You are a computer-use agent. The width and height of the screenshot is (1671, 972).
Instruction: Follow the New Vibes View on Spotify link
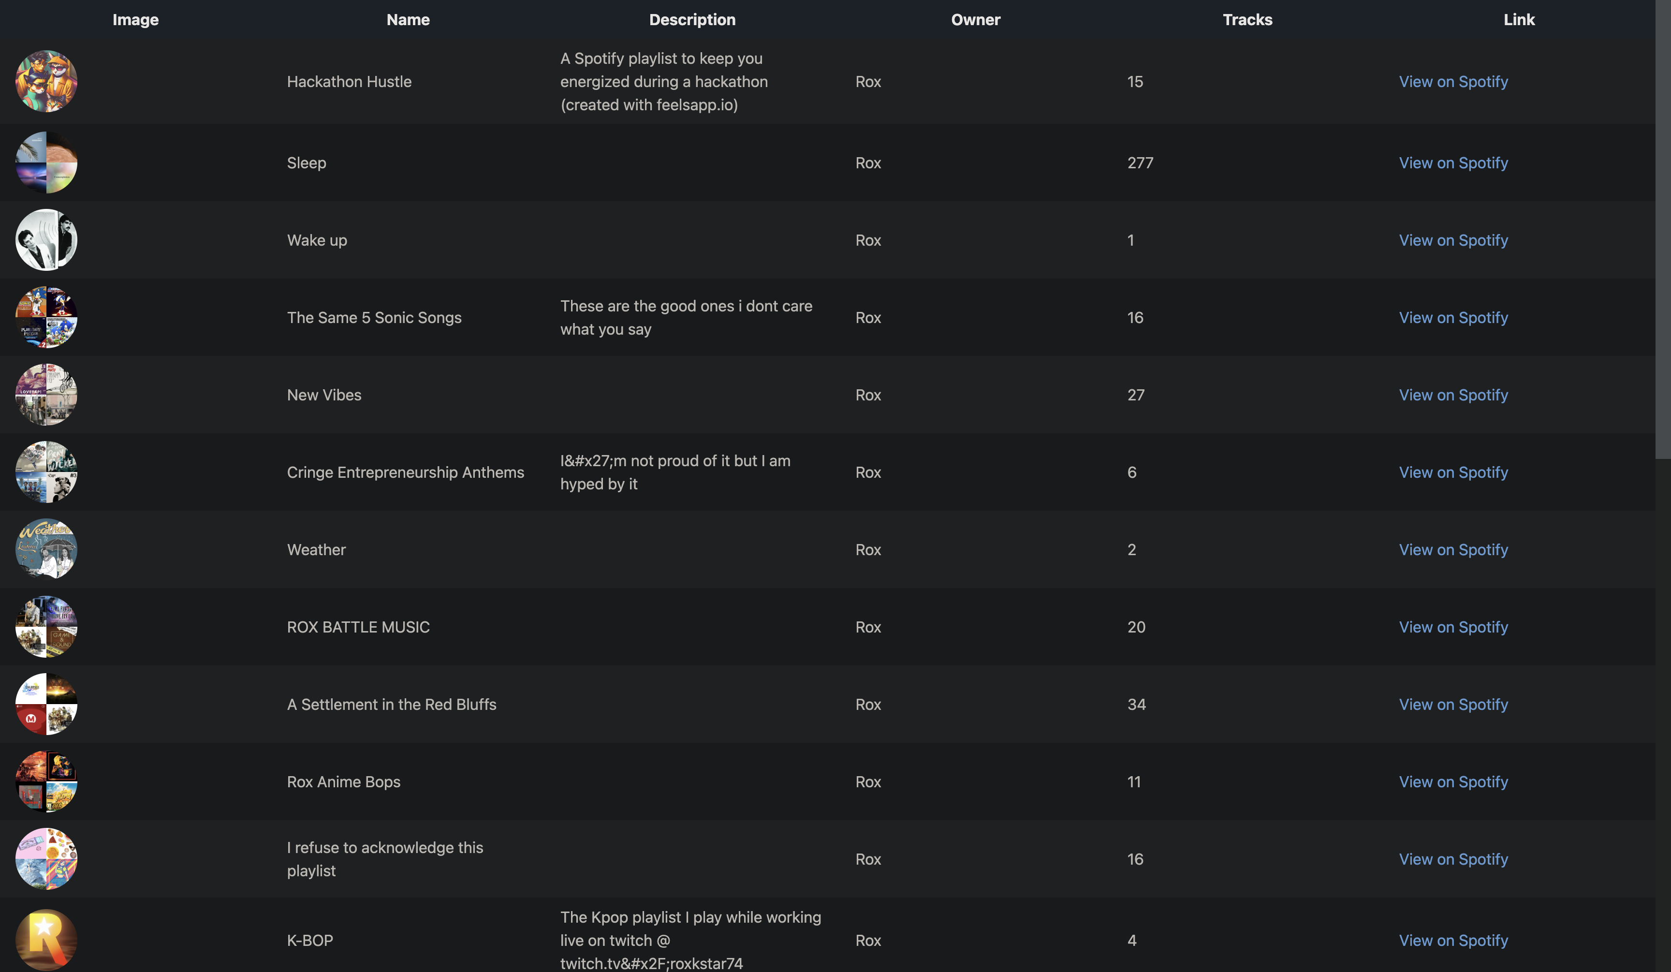coord(1453,395)
